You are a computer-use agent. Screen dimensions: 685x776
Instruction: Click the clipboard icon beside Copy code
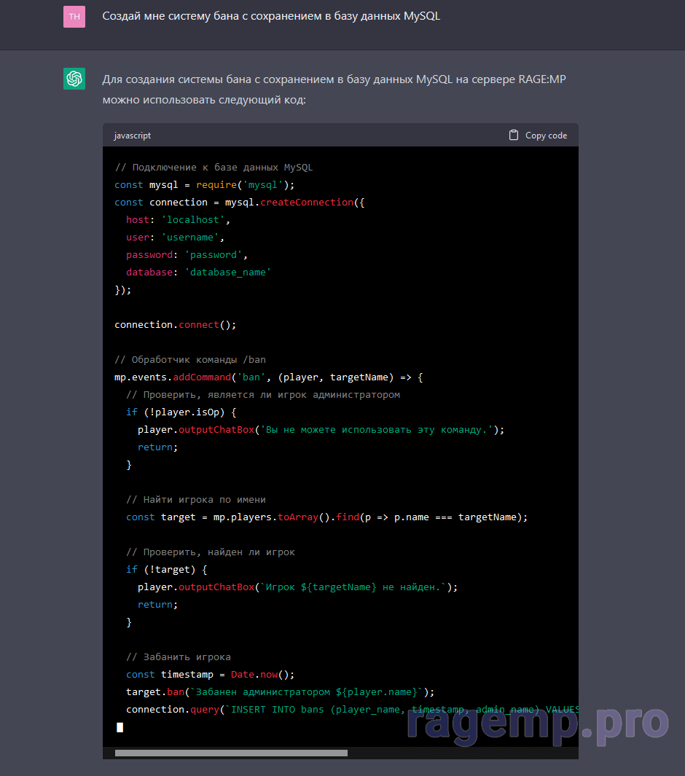point(514,135)
